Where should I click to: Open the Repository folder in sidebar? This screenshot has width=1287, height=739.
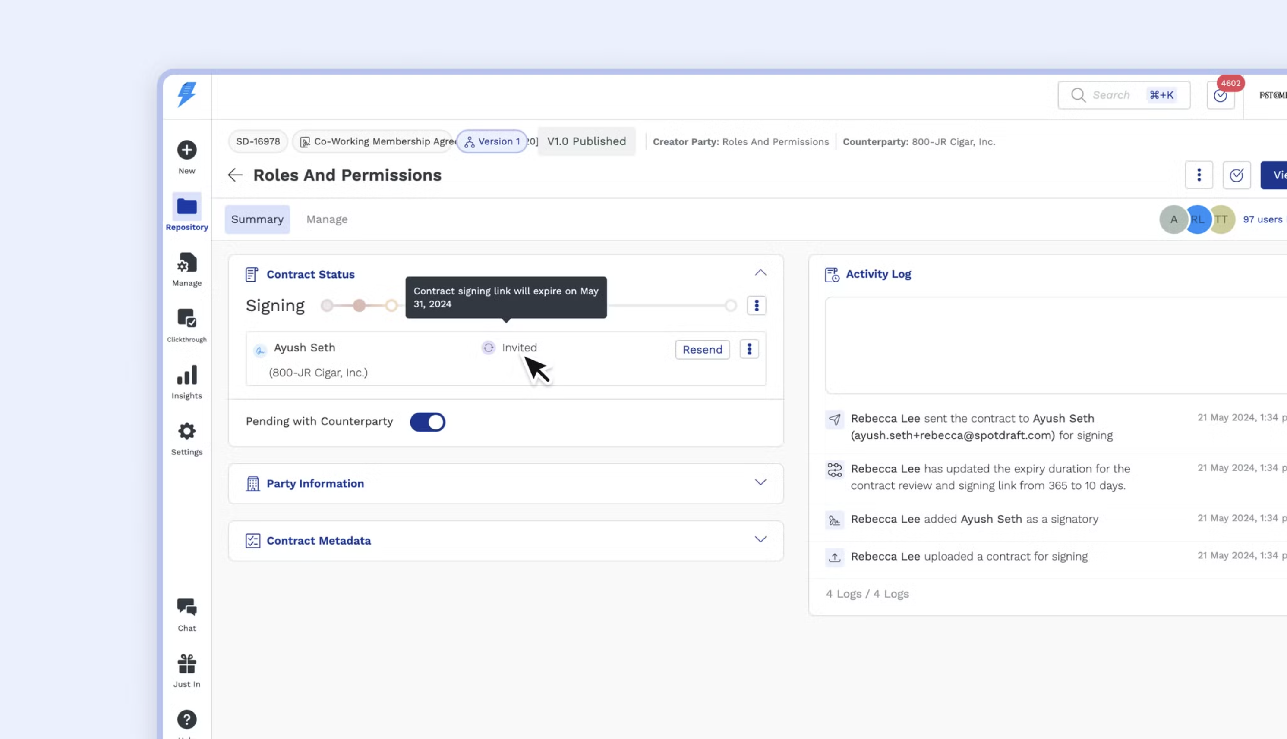click(x=186, y=207)
